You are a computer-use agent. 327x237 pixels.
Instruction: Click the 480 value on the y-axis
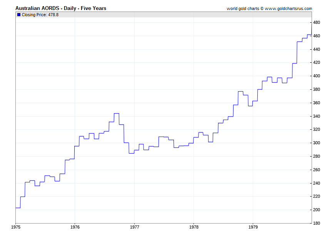click(x=317, y=23)
